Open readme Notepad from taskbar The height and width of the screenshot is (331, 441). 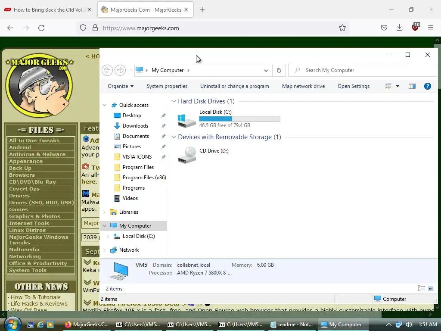coord(292,325)
